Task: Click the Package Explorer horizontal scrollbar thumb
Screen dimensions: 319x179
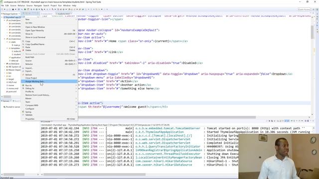Action: click(x=7, y=97)
